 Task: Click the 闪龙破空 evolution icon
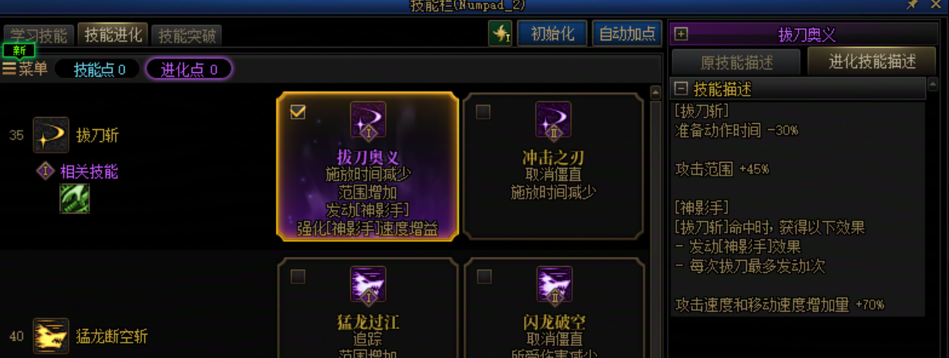[x=553, y=285]
